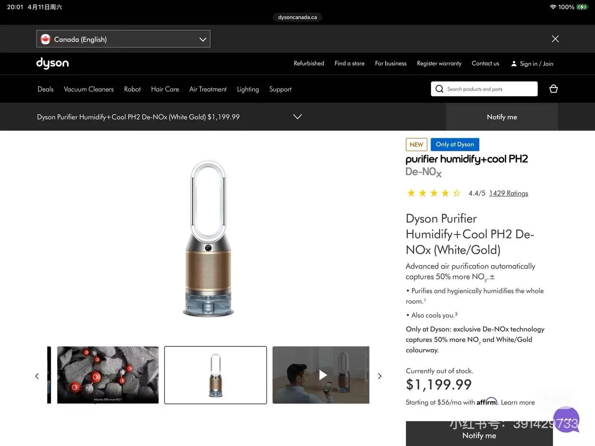
Task: Click the Find a store link
Action: (x=350, y=63)
